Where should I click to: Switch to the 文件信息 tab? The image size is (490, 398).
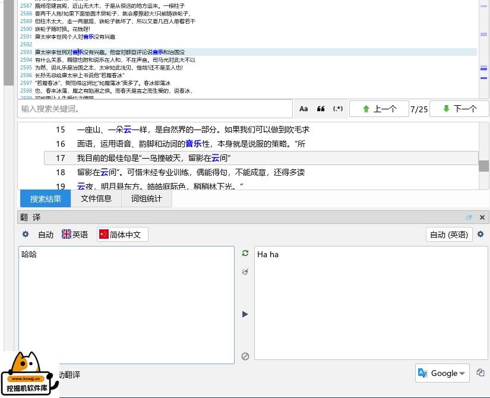(x=96, y=198)
